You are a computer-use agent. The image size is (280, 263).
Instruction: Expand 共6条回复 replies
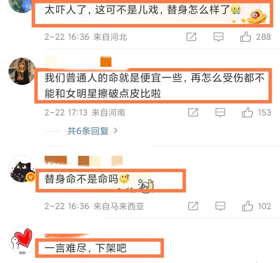88,131
